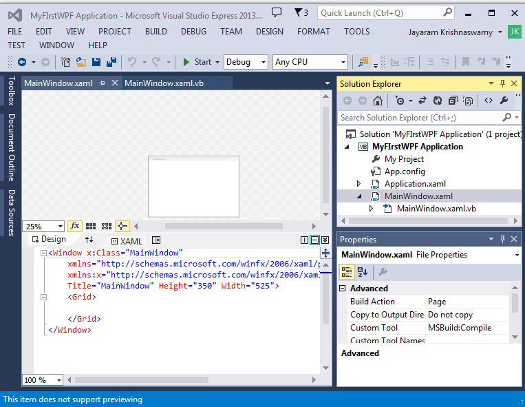Open the notifications flag icon
The width and height of the screenshot is (525, 407).
coord(298,12)
